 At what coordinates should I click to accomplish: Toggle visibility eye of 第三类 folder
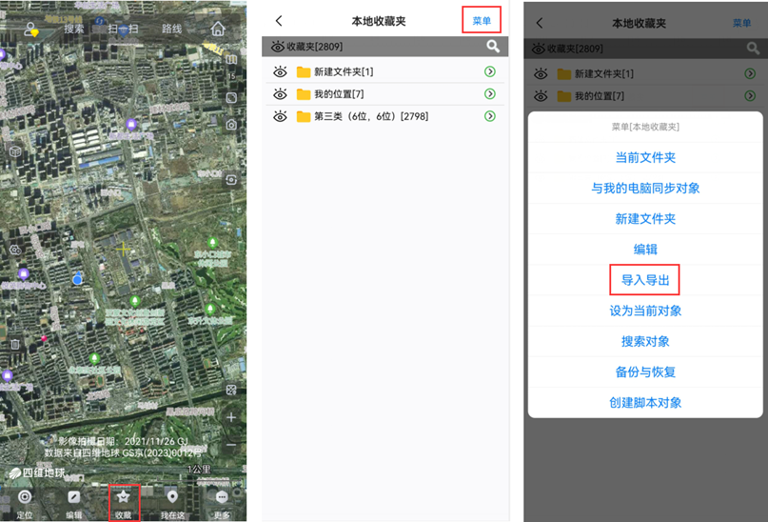pos(280,116)
